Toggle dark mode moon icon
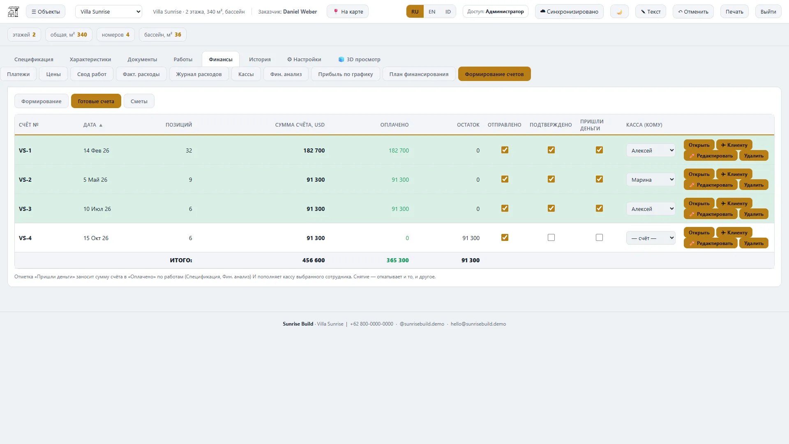 pyautogui.click(x=619, y=12)
